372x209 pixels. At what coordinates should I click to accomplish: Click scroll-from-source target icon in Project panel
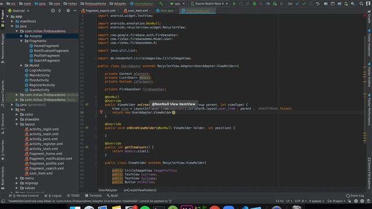[x=53, y=10]
